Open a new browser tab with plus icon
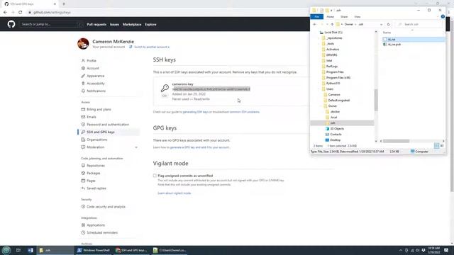Viewport: 454px width, 255px height. coord(64,4)
